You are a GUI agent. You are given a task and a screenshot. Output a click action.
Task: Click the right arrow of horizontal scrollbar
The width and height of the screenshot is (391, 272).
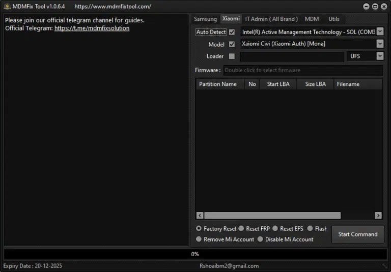(x=378, y=216)
